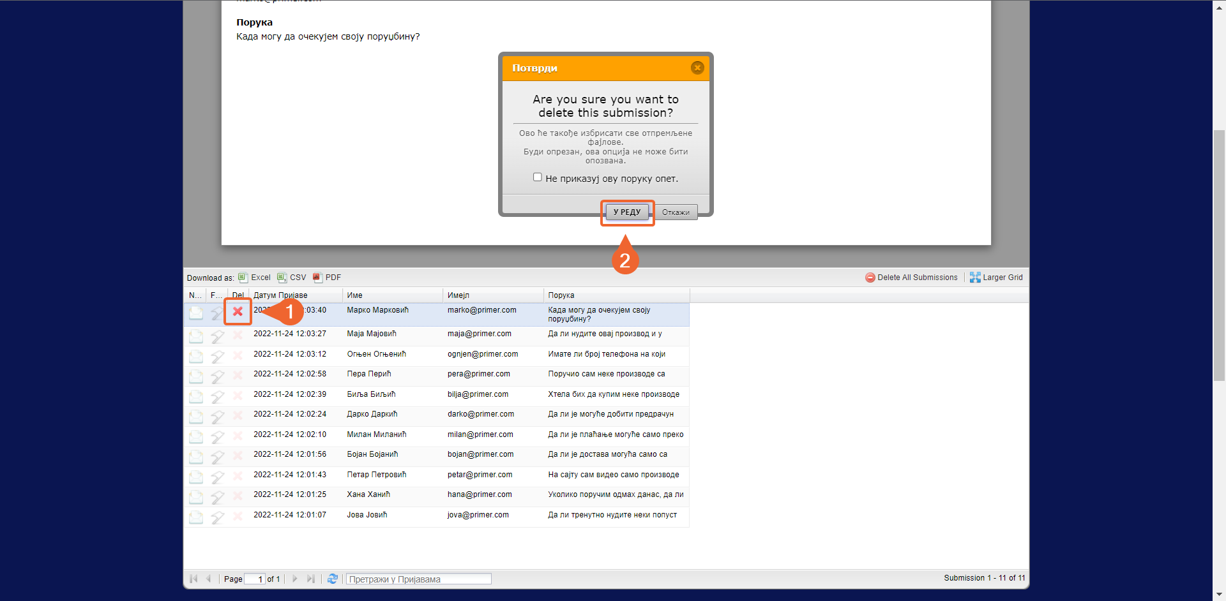Delete the Маја Мајовић submission row

click(238, 335)
